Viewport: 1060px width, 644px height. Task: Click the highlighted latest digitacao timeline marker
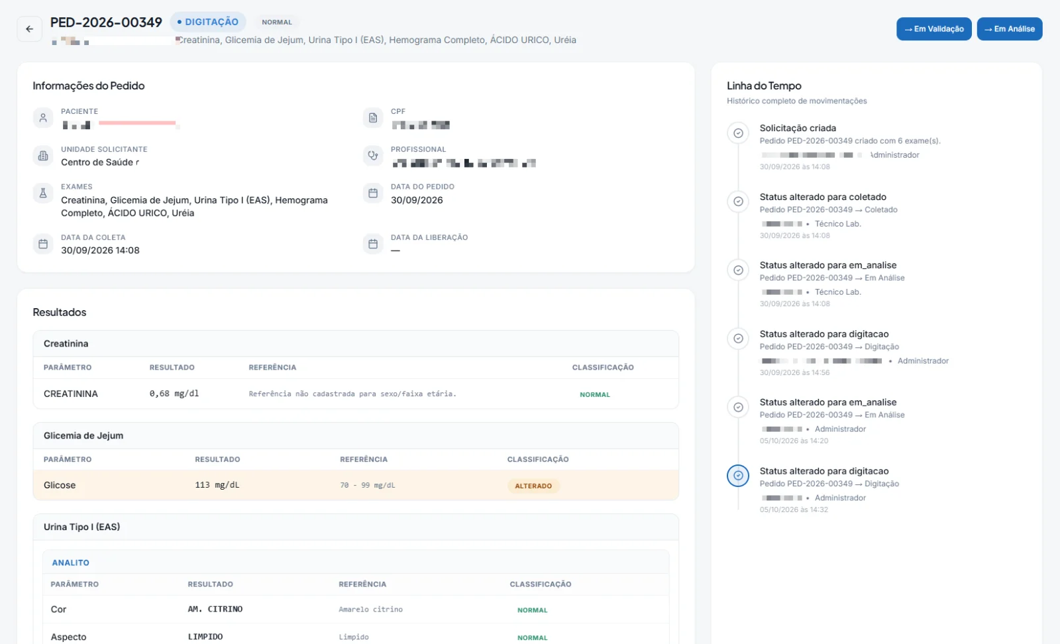[738, 476]
